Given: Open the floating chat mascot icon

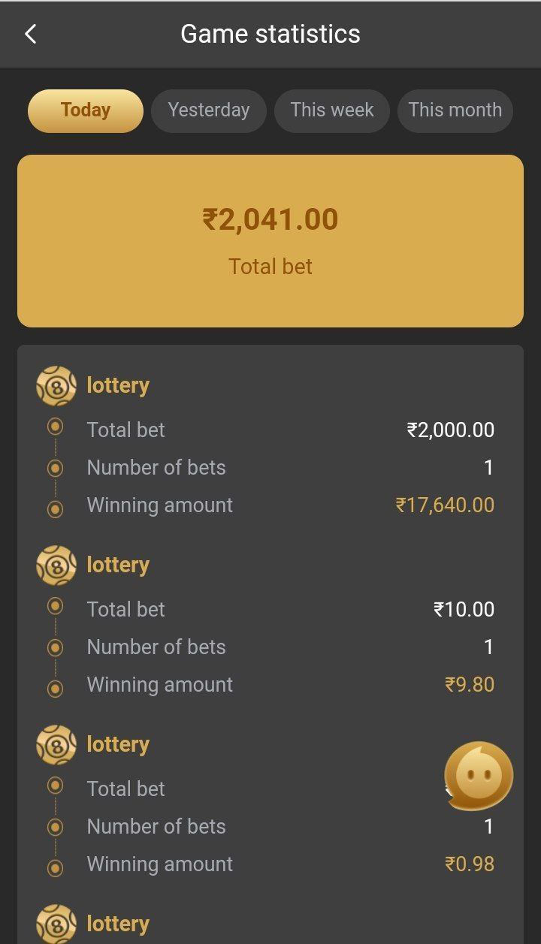Looking at the screenshot, I should pos(479,777).
